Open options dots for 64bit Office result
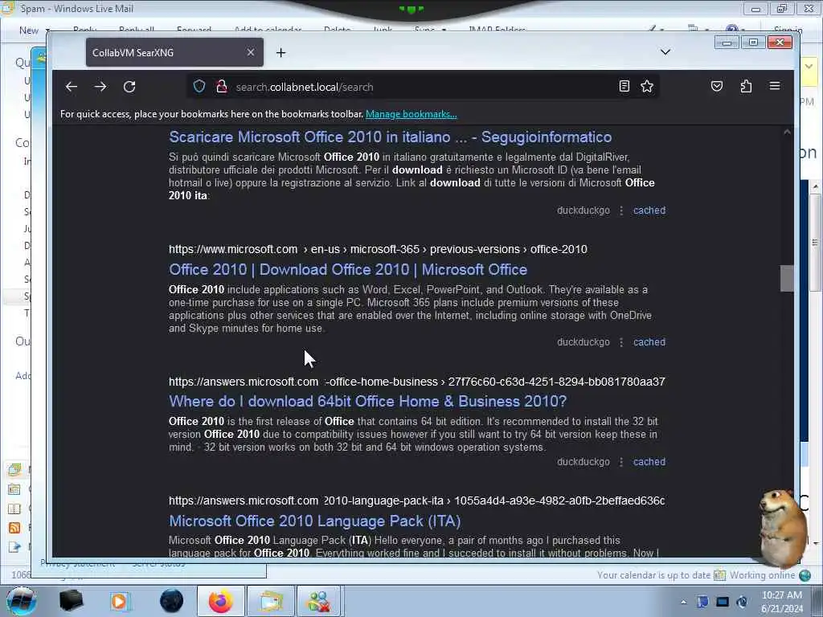The image size is (823, 617). click(x=621, y=462)
